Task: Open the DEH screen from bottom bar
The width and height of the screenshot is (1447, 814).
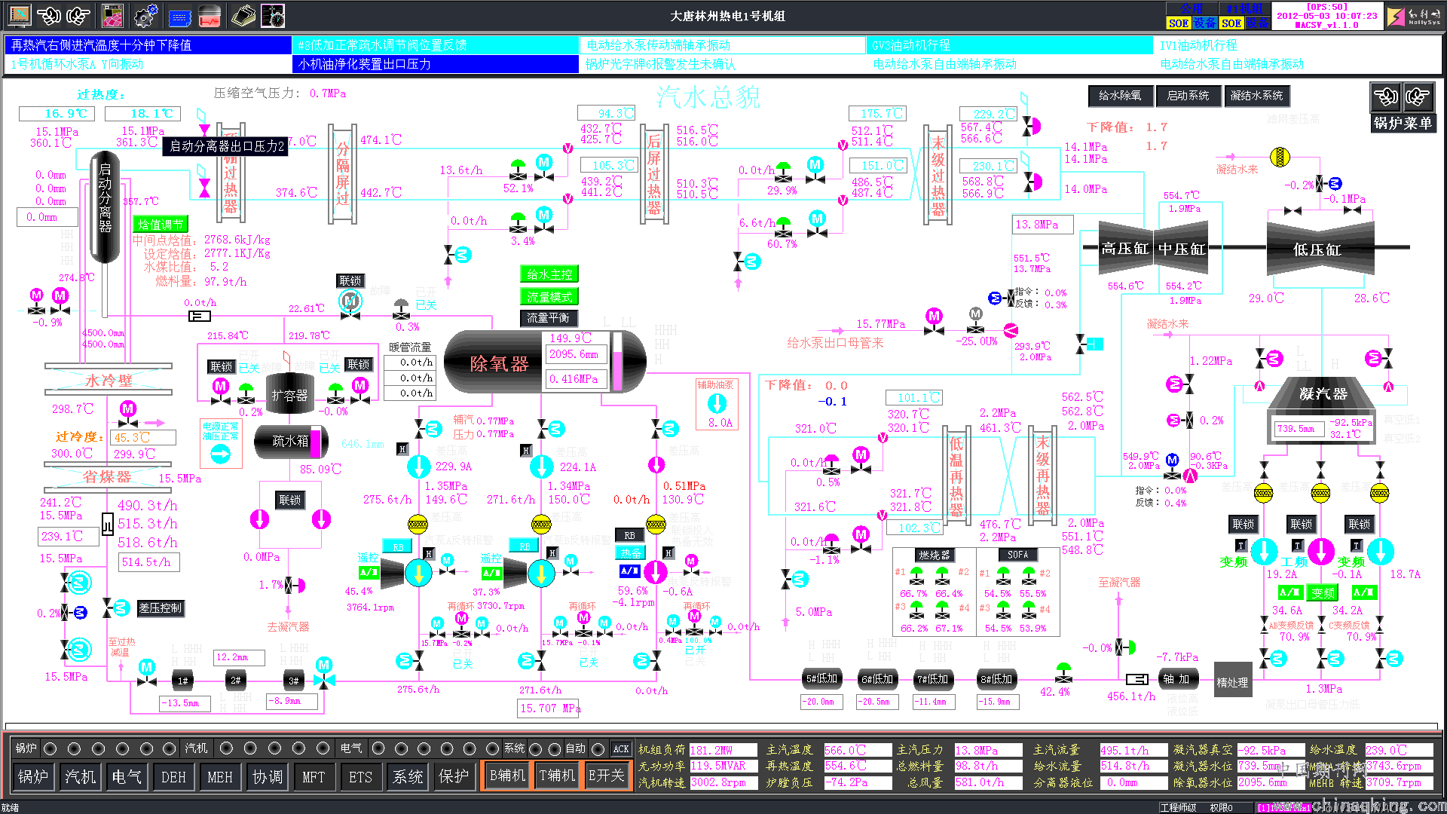Action: click(x=173, y=776)
